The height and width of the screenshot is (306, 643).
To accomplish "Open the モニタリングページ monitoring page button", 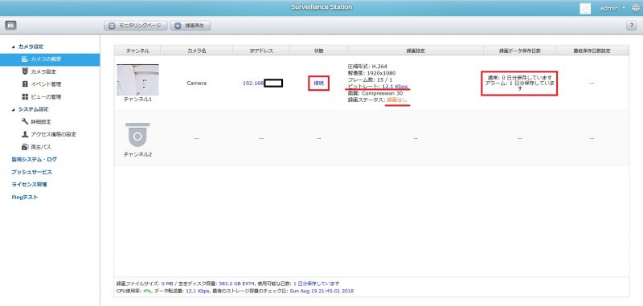I will point(136,26).
